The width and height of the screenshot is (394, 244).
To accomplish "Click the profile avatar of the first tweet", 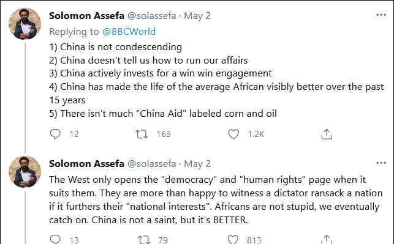I will 25,24.
